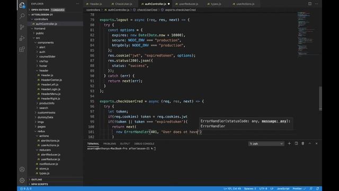Open alertActions.js in file tree

point(50,141)
